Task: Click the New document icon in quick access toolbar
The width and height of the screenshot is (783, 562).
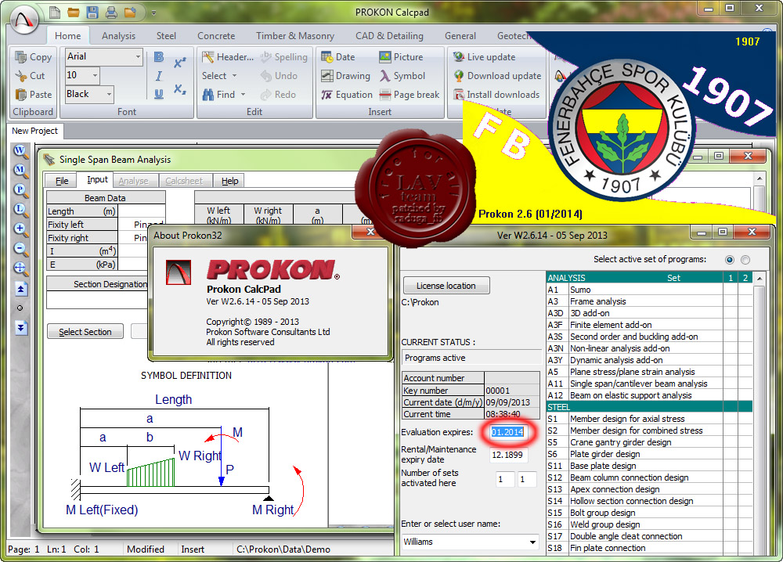Action: (55, 12)
